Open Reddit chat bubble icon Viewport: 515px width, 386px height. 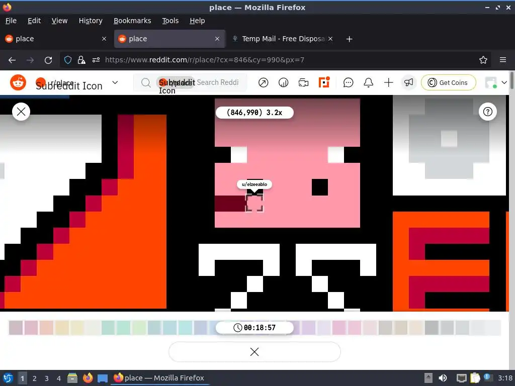coord(348,83)
